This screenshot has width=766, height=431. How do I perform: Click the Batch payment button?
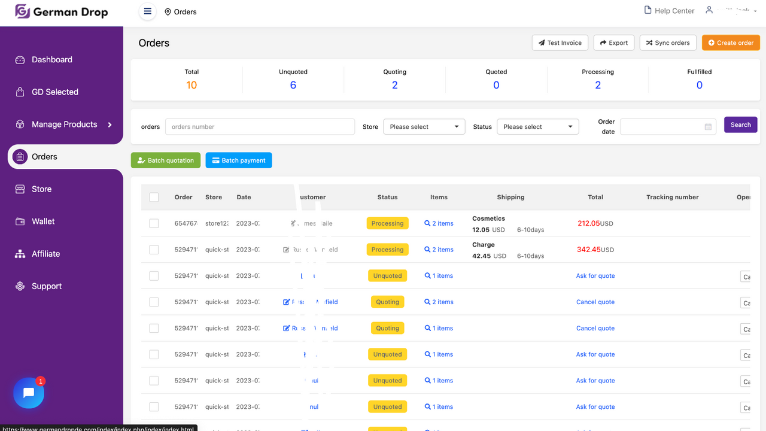click(239, 160)
